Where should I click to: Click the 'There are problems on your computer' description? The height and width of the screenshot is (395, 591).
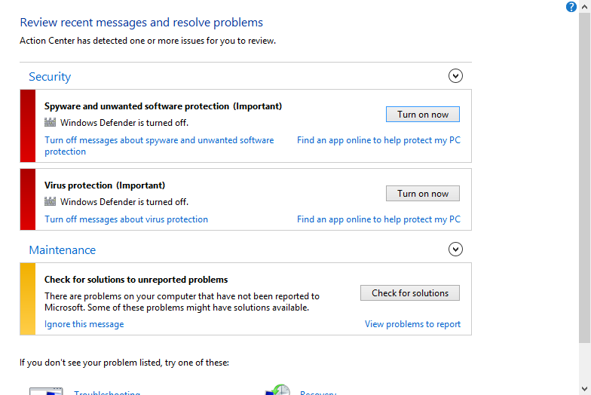point(182,302)
